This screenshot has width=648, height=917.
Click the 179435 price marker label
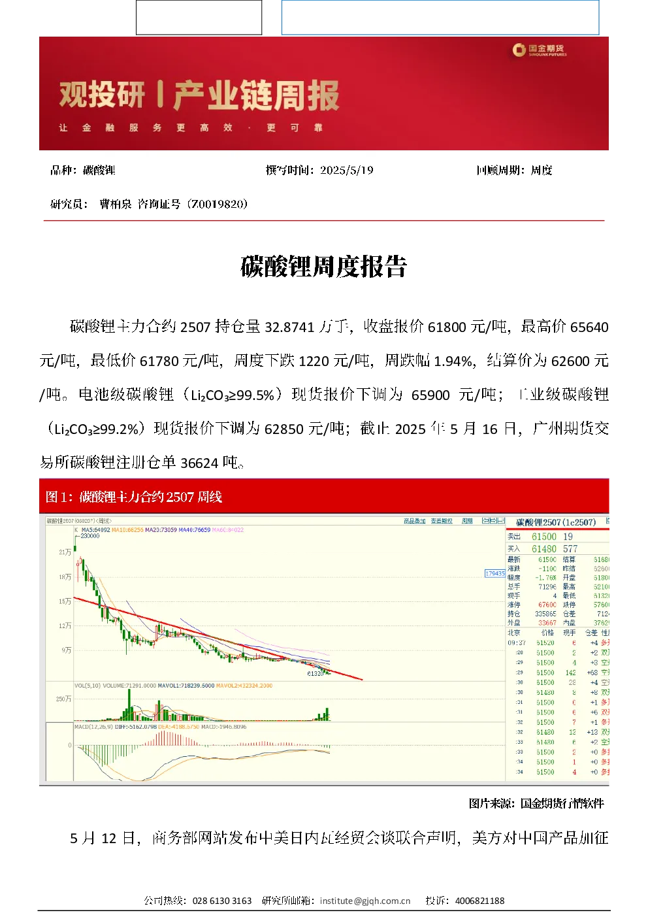[x=494, y=573]
